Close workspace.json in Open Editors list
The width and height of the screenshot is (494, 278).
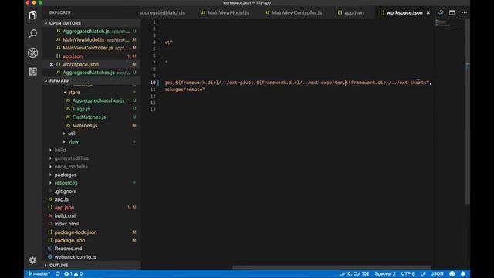point(52,64)
